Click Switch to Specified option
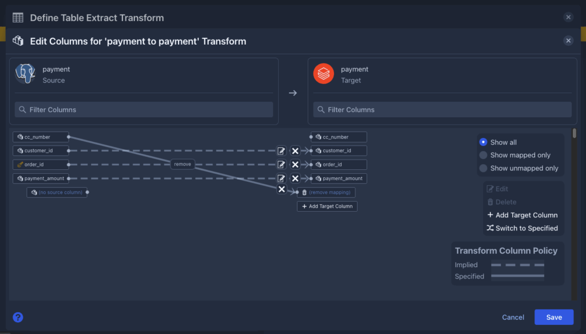The height and width of the screenshot is (334, 586). pos(522,228)
